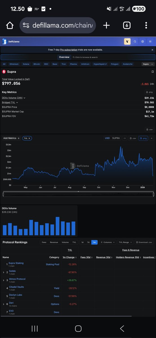Select the All chains tab
Image resolution: width=156 pixels, height=338 pixels.
4,64
